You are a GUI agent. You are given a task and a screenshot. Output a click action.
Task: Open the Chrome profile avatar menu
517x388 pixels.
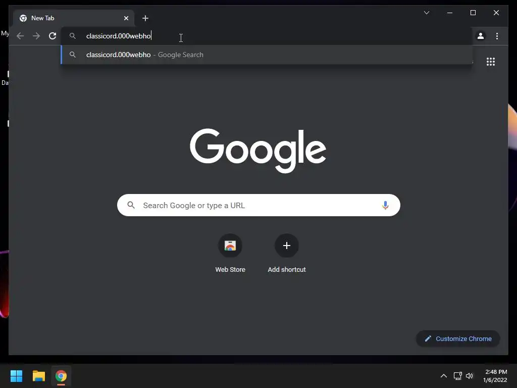pyautogui.click(x=481, y=36)
